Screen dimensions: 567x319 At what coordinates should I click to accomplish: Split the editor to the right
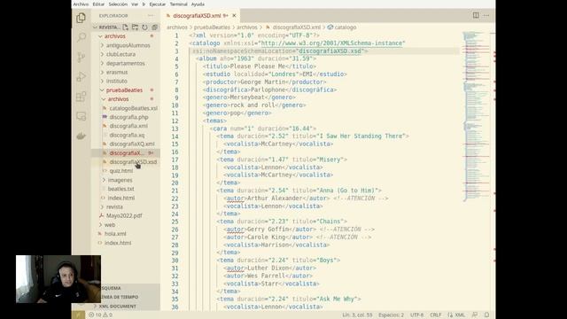click(x=476, y=16)
